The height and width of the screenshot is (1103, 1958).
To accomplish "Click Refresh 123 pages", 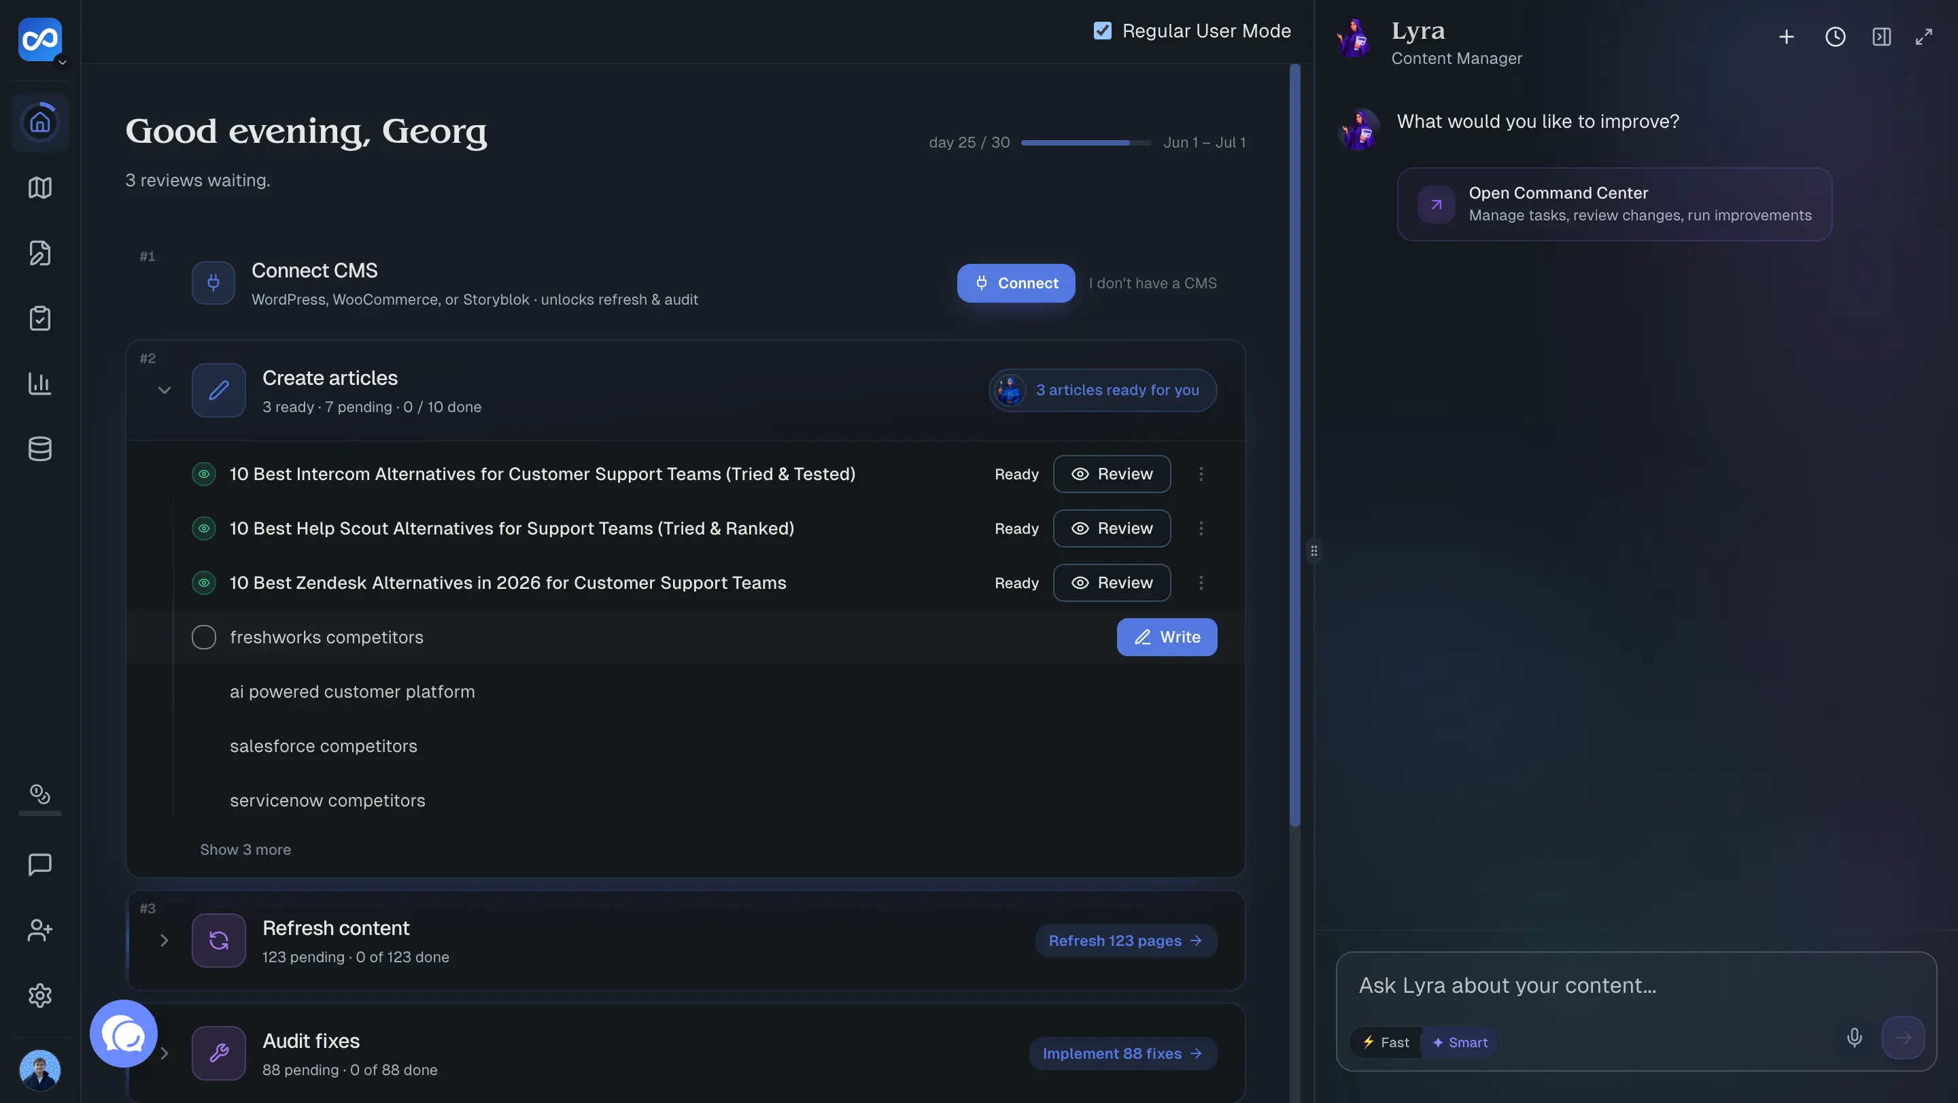I will tap(1126, 940).
